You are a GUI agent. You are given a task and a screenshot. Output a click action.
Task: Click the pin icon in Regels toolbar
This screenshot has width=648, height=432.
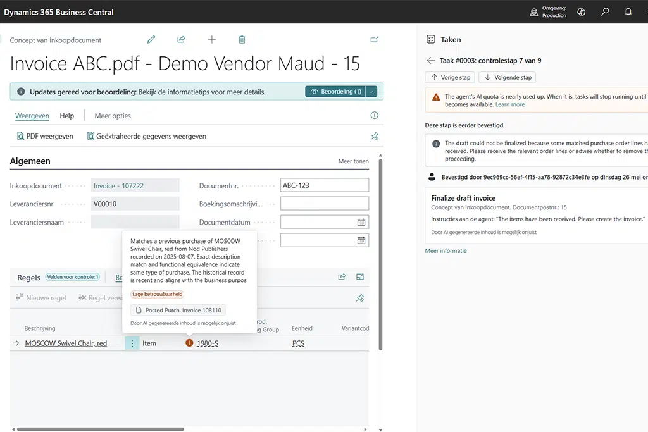point(360,298)
